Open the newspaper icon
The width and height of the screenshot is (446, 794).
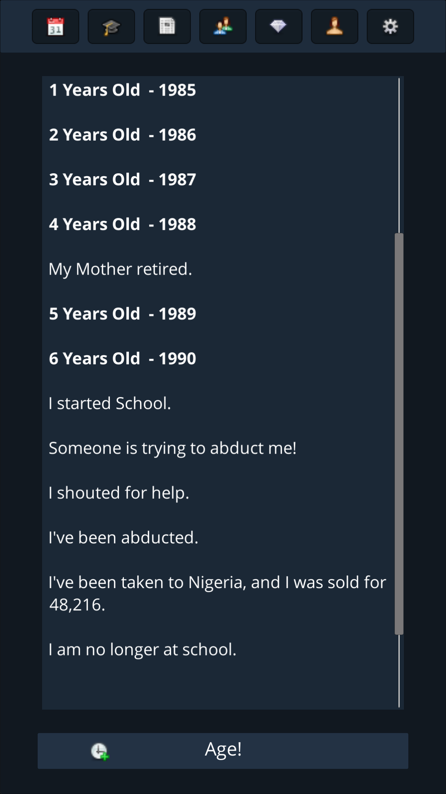[x=167, y=26]
